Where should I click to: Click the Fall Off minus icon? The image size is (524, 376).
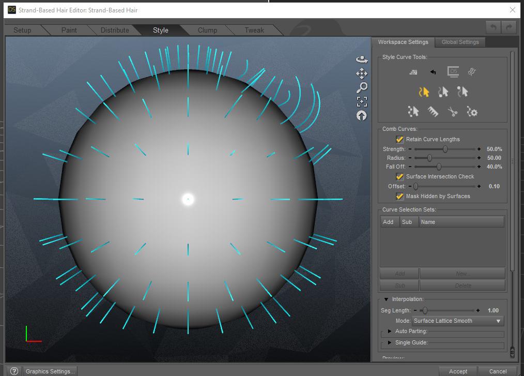pos(410,166)
